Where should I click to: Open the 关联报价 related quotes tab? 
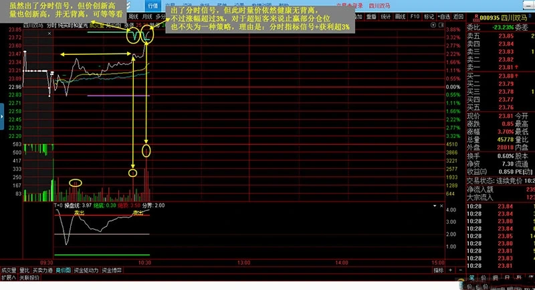29,278
